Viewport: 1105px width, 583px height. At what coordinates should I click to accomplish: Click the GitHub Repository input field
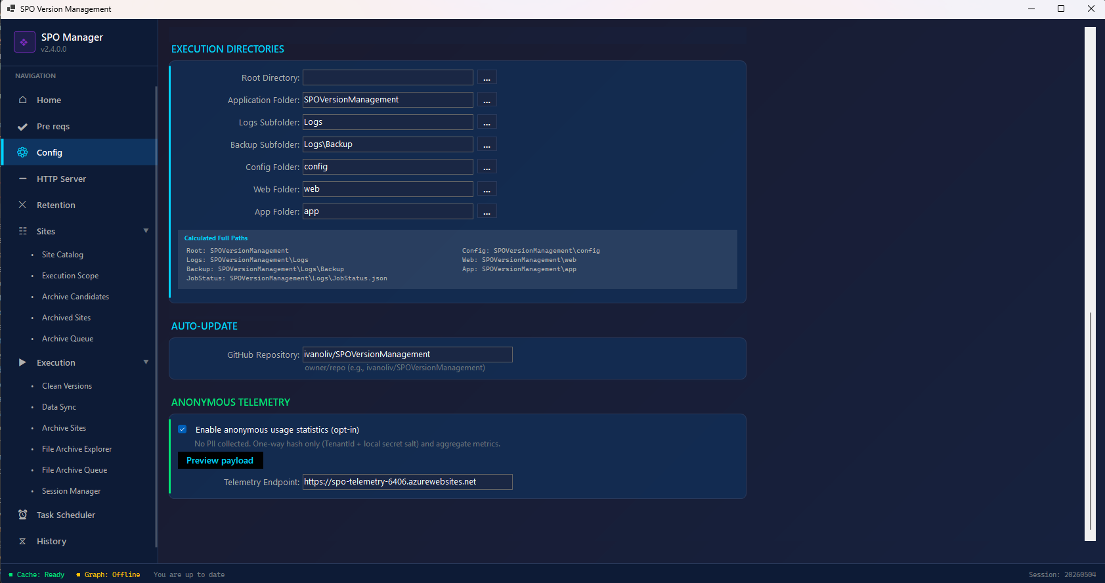(407, 355)
